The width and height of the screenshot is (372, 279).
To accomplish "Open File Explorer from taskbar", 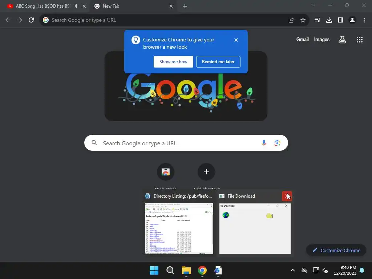I will [x=186, y=270].
